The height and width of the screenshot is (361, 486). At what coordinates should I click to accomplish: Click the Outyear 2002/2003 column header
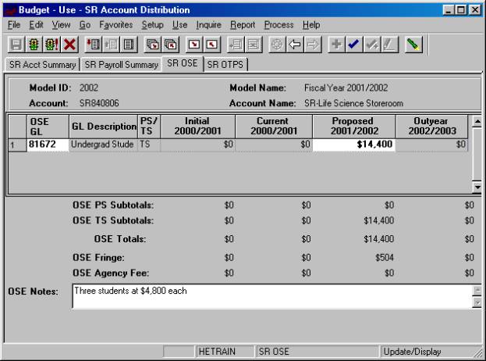click(431, 126)
